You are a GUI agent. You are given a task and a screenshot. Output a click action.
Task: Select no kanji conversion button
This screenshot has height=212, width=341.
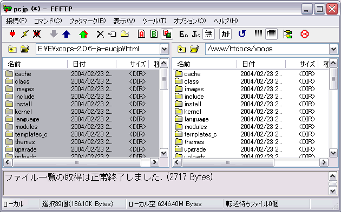[x=208, y=34]
